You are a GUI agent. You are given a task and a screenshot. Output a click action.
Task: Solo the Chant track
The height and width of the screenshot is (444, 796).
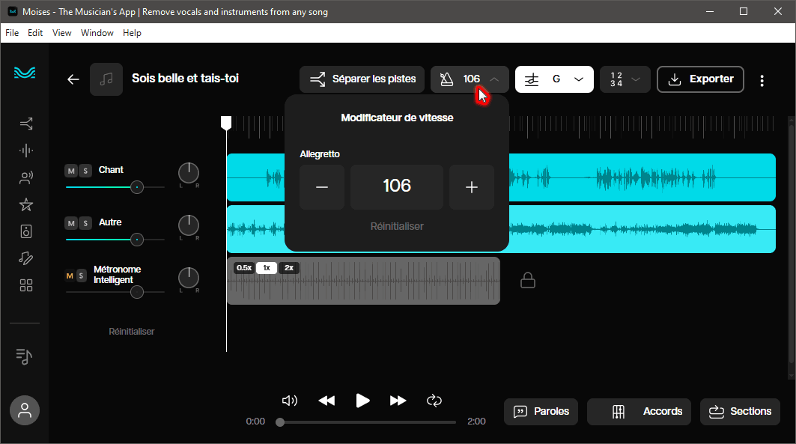pos(85,171)
